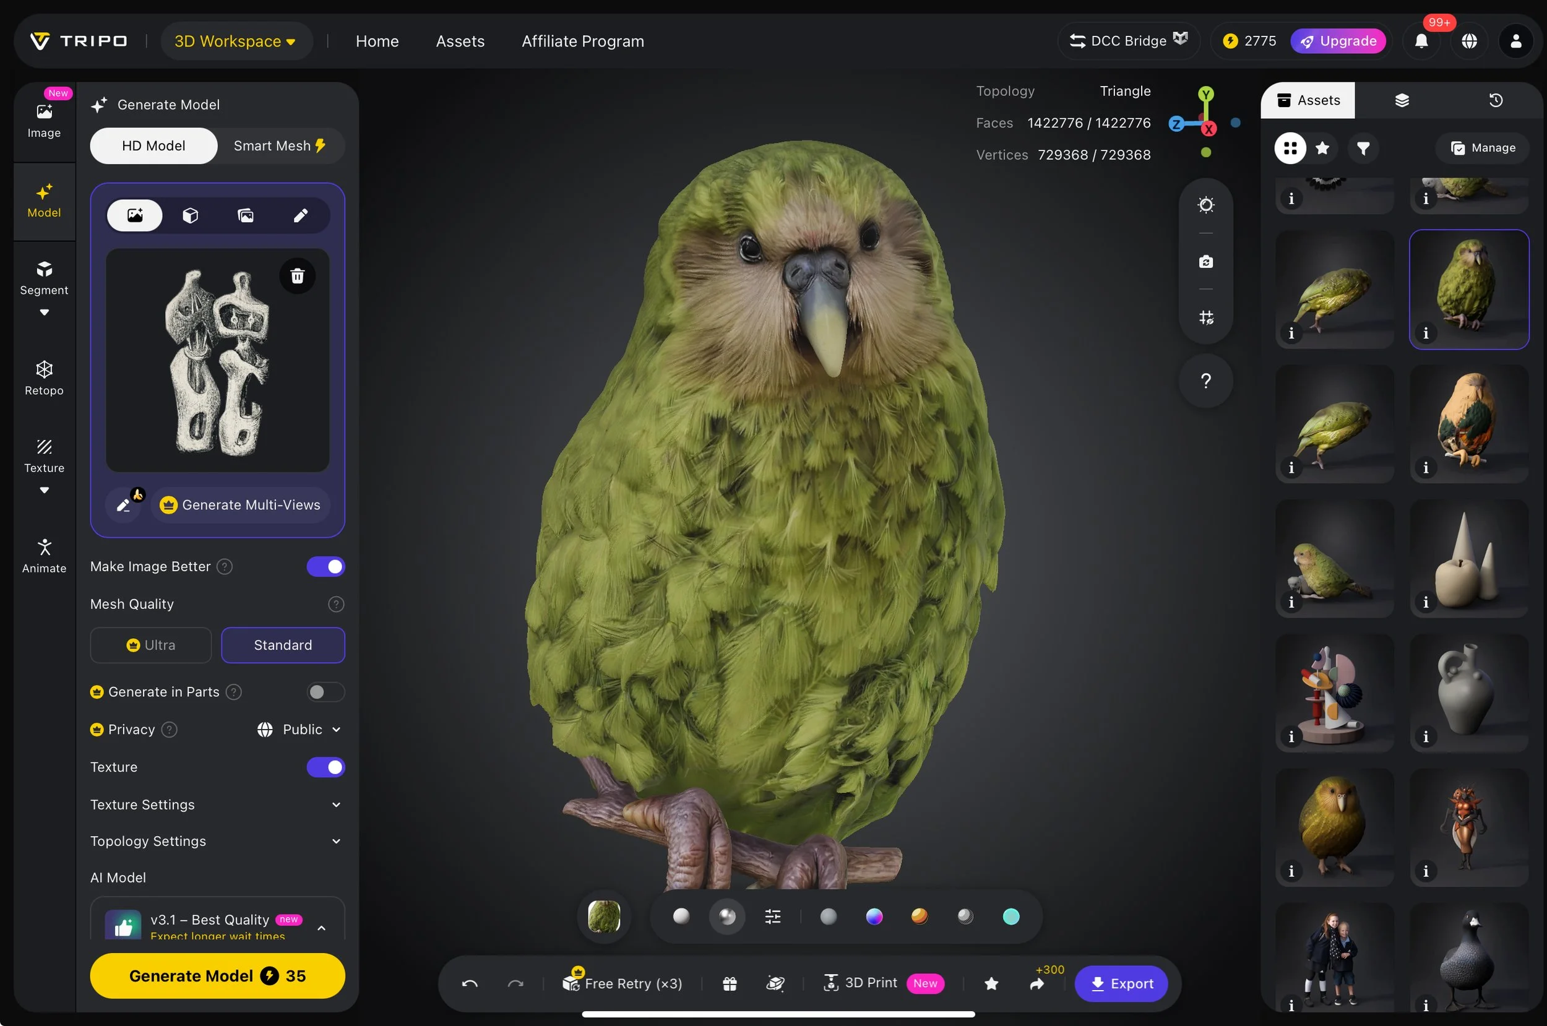Open the Segment tool in sidebar
This screenshot has width=1547, height=1026.
coord(44,278)
